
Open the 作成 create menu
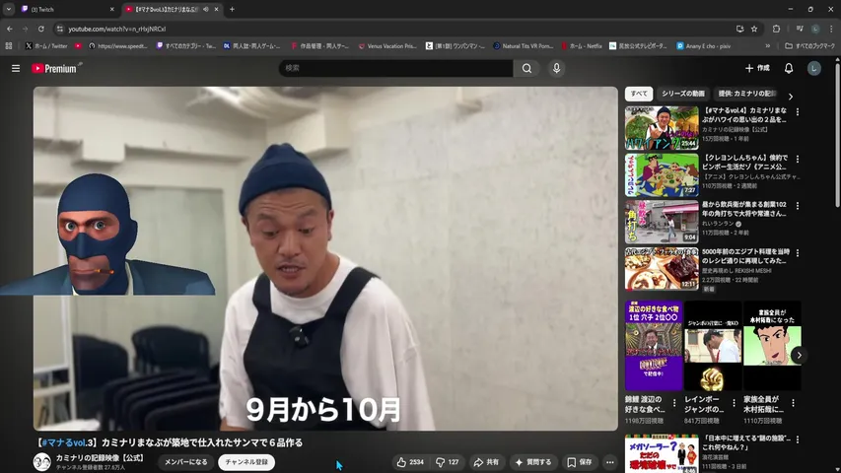pos(757,68)
